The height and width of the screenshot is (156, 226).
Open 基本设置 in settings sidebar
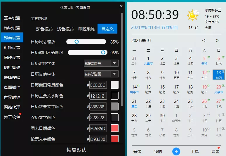(12, 18)
